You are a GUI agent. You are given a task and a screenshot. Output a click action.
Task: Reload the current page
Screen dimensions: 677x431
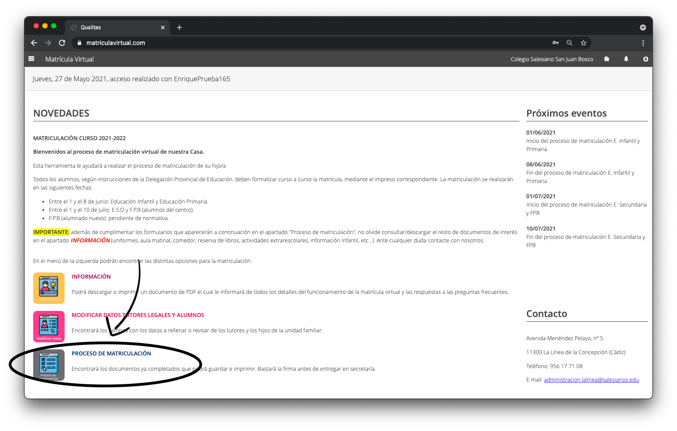coord(62,43)
